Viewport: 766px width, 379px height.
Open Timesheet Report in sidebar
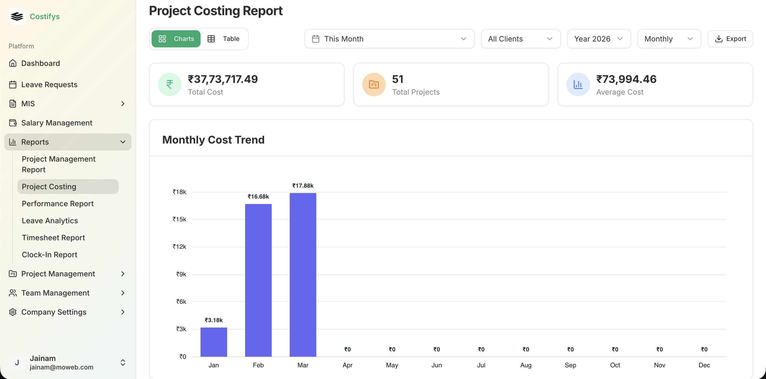point(53,238)
